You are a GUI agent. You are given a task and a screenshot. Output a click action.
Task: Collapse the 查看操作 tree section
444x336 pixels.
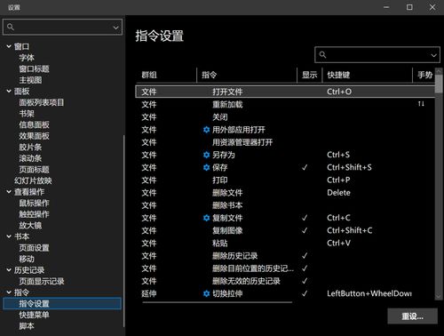9,192
